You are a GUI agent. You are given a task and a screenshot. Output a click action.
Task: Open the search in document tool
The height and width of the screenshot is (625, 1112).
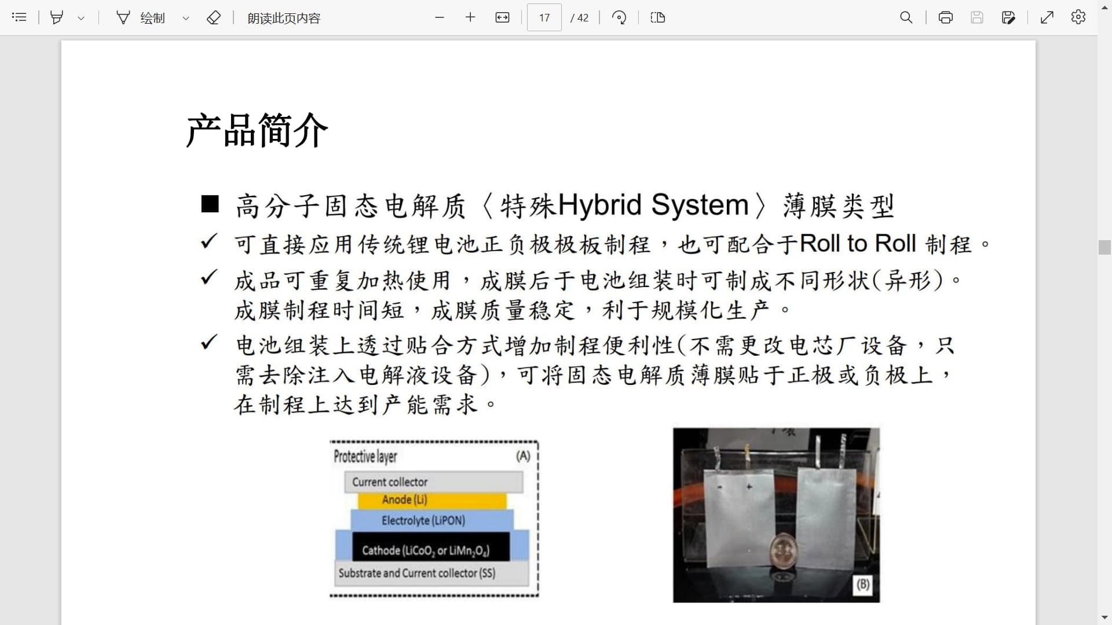(906, 17)
